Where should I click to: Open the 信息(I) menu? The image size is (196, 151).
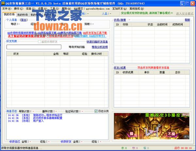tap(30, 8)
